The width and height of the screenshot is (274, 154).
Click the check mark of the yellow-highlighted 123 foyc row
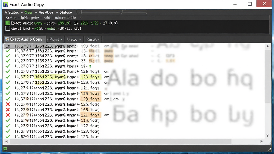[8, 77]
